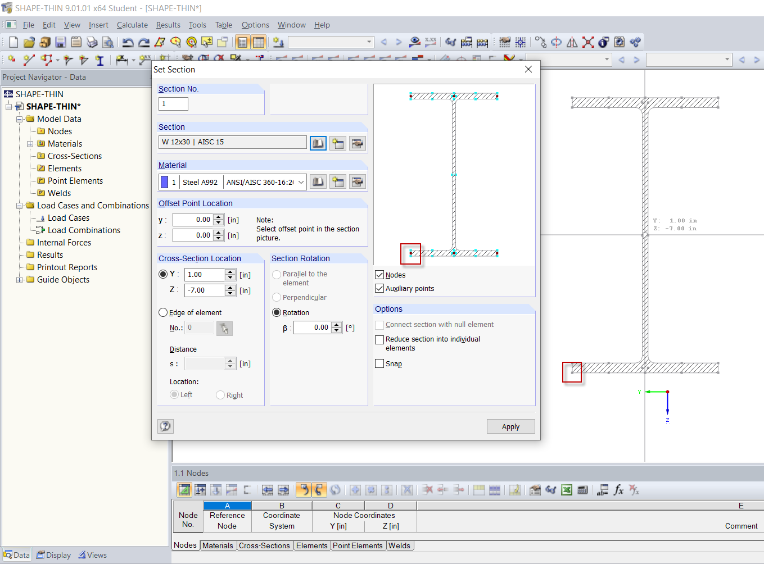Click edit material icon in the Material row
This screenshot has height=564, width=764.
(x=358, y=181)
